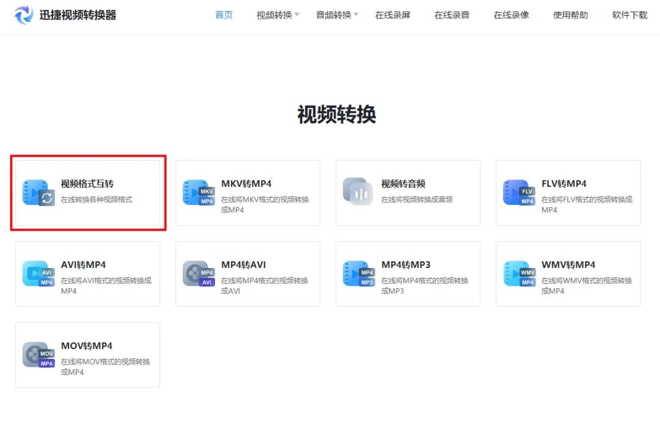Open the WMV转MP4 title link
The image size is (660, 423).
[x=568, y=265]
